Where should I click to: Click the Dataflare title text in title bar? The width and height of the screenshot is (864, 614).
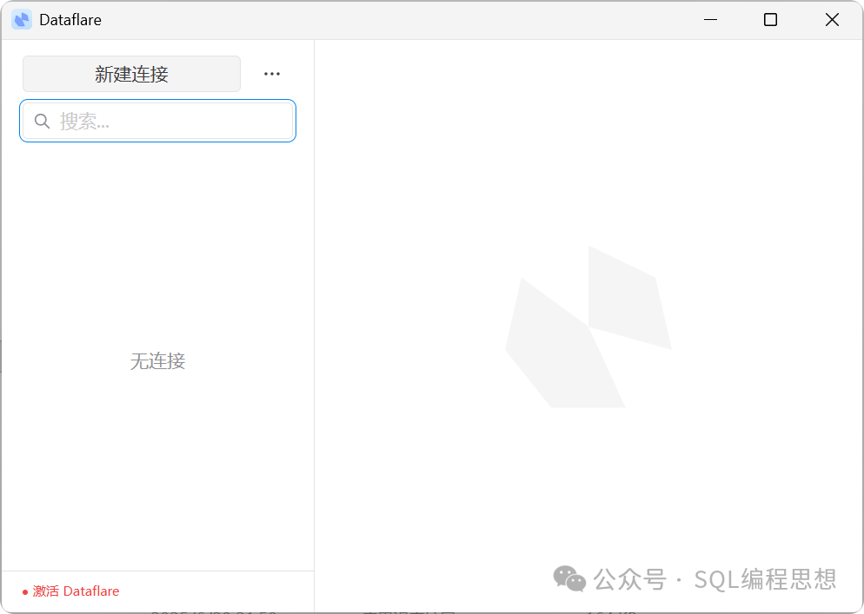click(x=70, y=20)
